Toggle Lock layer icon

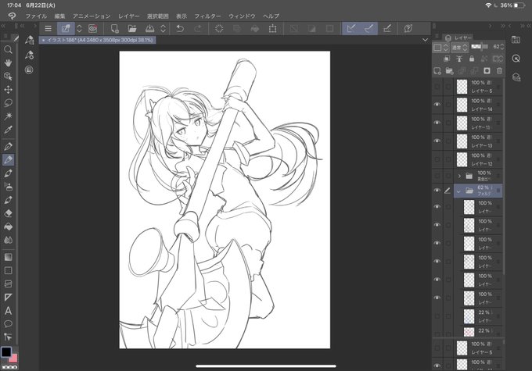click(x=472, y=59)
